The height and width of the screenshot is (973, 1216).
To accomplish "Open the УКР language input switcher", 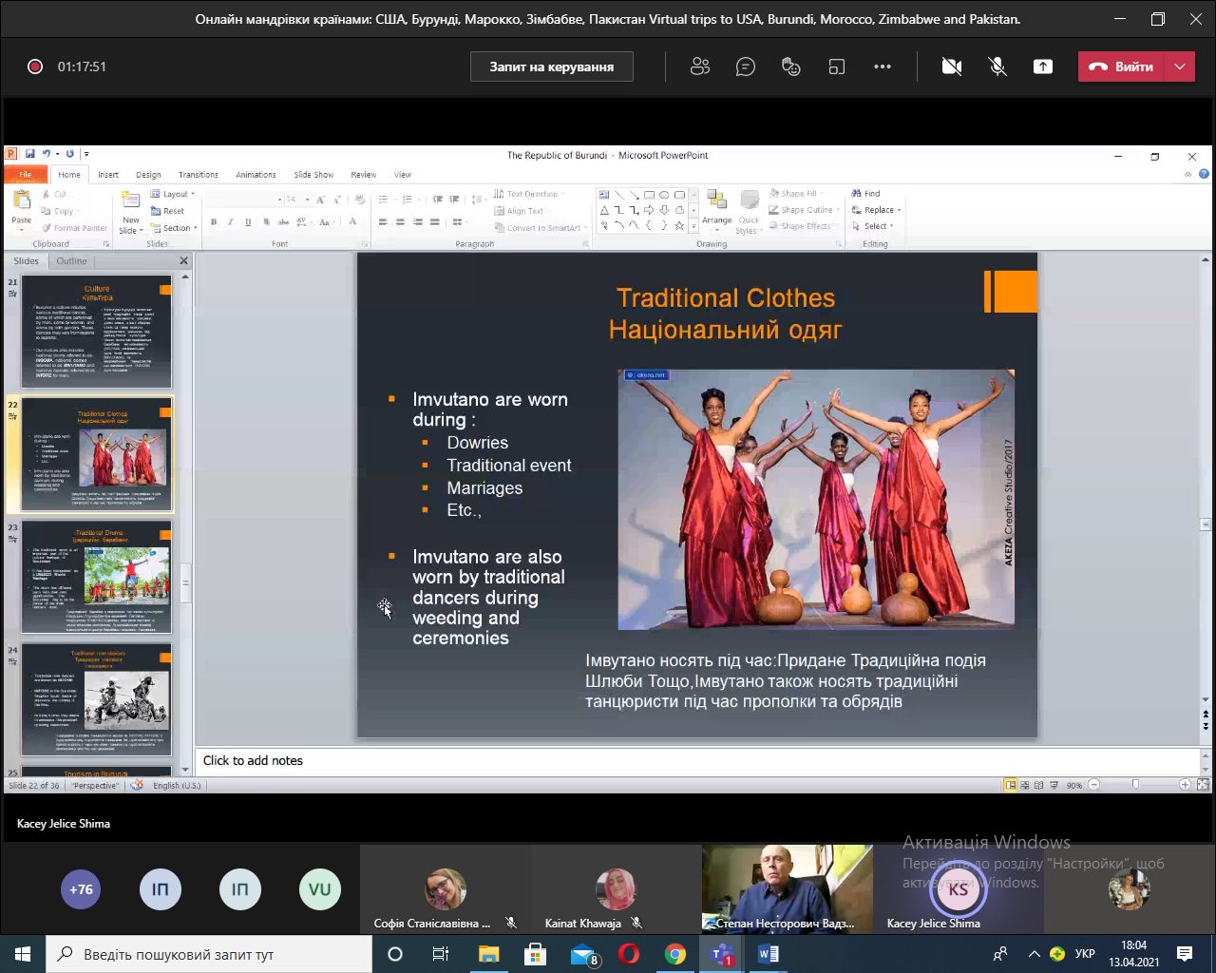I will (1085, 954).
